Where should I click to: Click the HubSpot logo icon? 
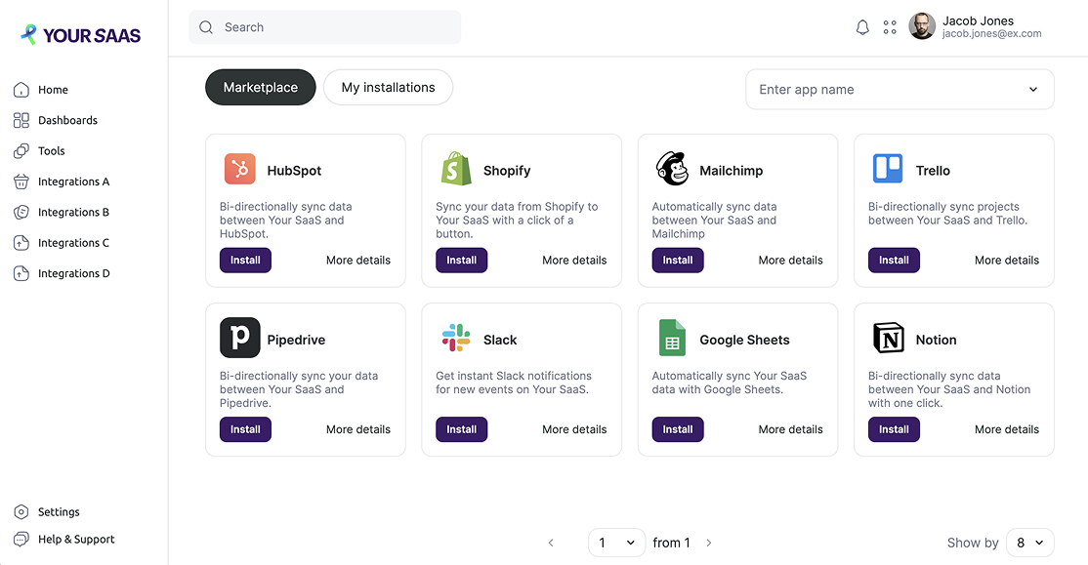[x=240, y=169]
